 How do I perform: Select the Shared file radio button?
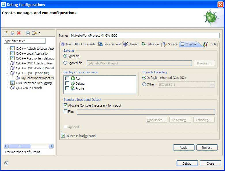pos(65,63)
